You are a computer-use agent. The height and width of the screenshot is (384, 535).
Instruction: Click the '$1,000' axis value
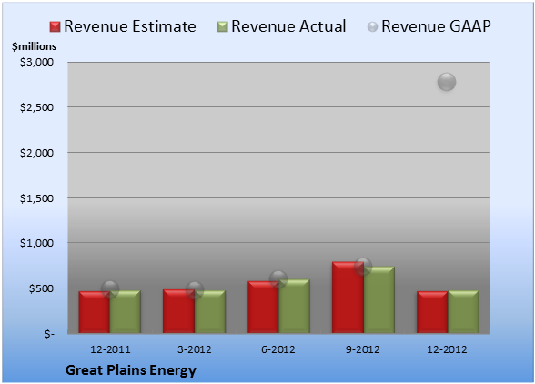(x=36, y=243)
